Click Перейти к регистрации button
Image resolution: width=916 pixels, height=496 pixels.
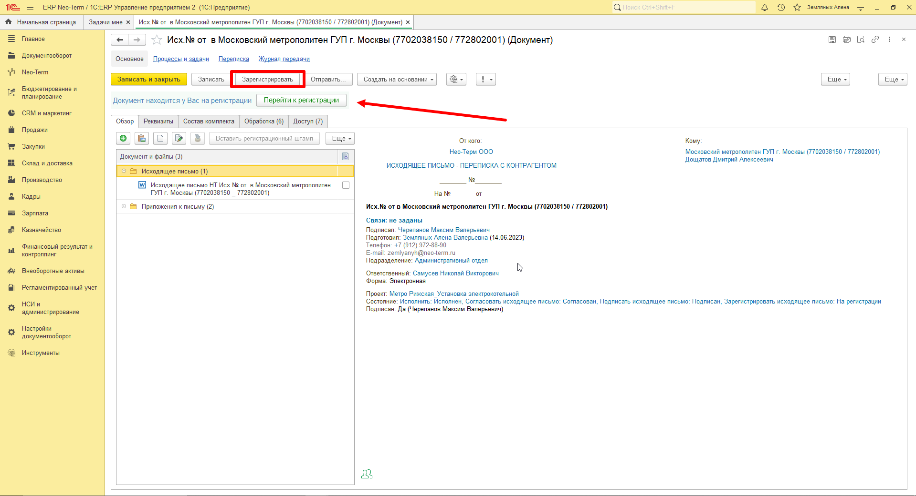(x=301, y=100)
